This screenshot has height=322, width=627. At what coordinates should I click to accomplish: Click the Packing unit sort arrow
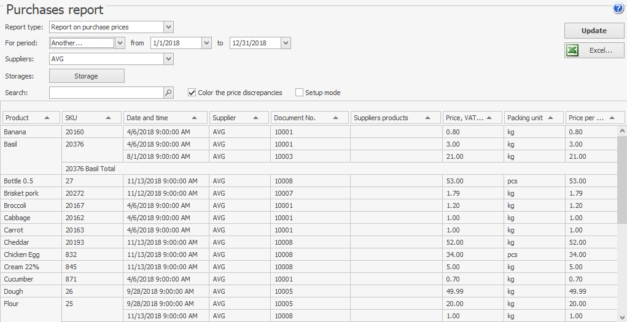point(551,118)
